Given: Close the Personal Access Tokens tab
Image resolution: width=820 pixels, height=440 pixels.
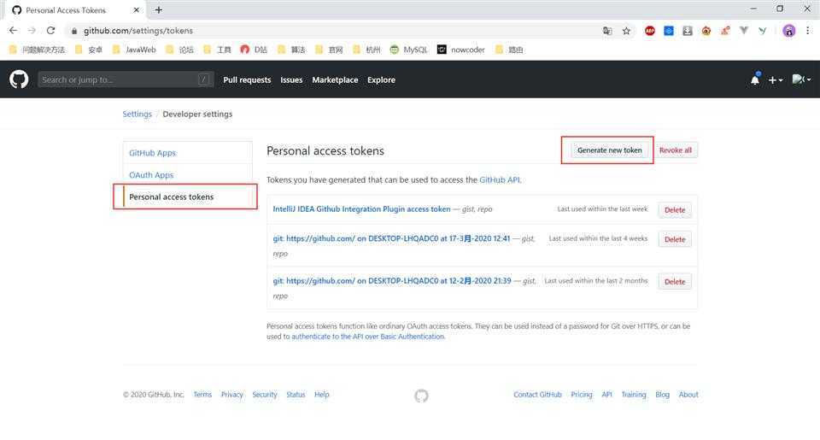Looking at the screenshot, I should [137, 10].
